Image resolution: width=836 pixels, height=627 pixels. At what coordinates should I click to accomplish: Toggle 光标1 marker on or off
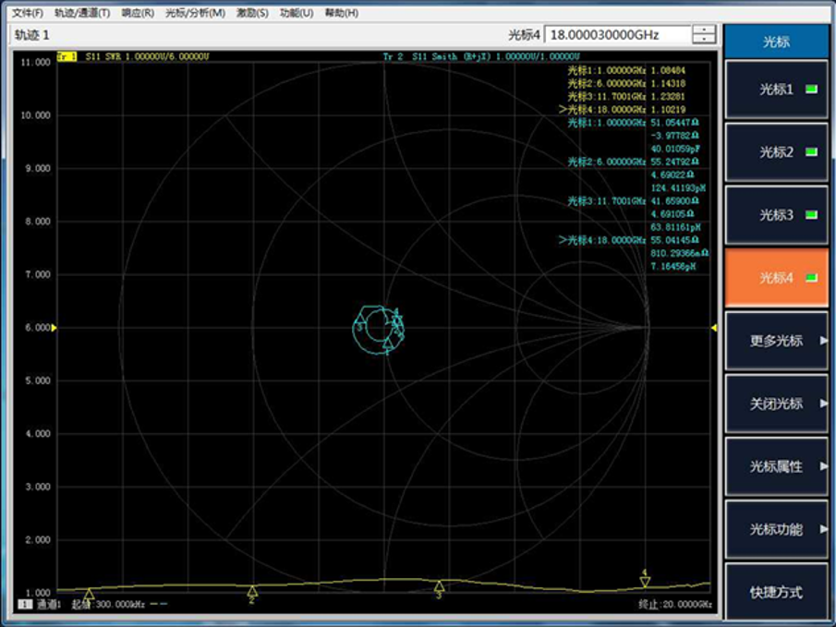point(776,90)
